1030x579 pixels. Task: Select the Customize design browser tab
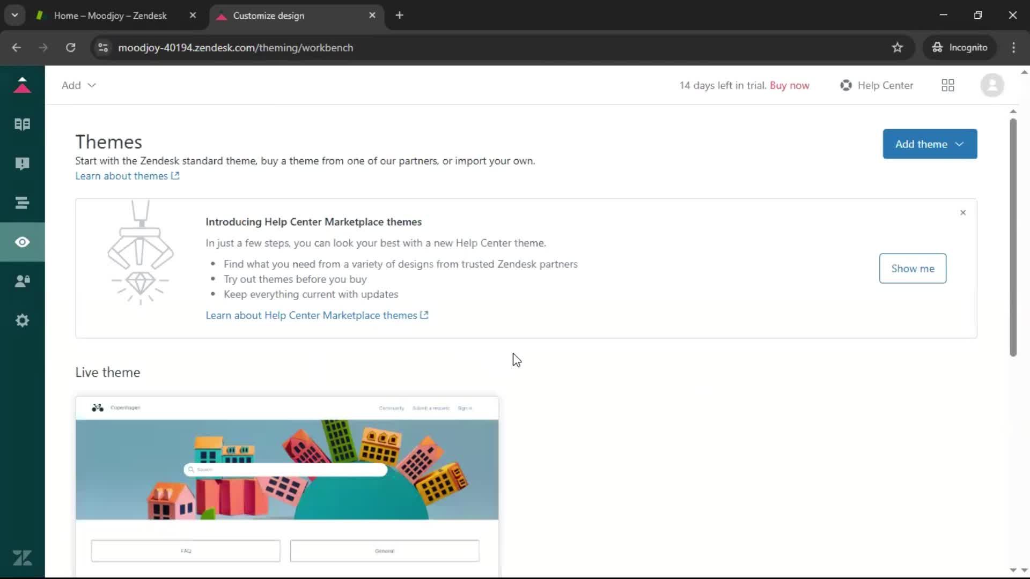[296, 16]
